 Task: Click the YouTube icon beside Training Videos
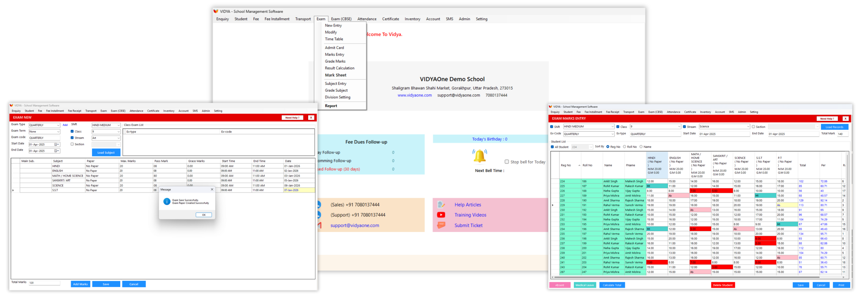pos(441,215)
